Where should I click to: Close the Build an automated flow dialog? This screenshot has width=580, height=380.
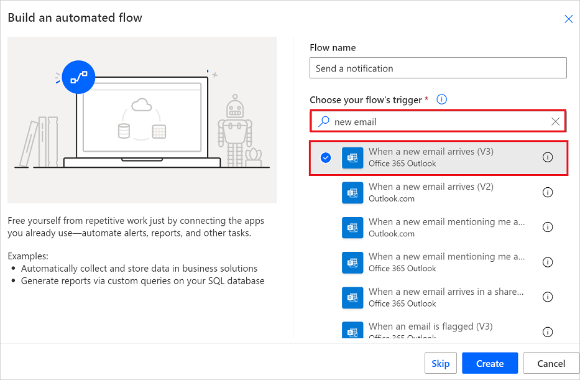click(569, 19)
